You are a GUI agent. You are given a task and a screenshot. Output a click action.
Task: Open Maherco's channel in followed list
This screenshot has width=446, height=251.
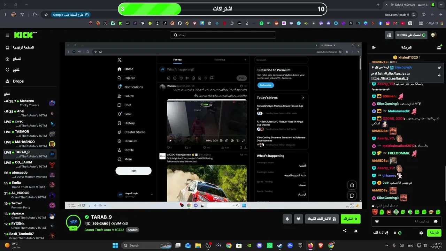tap(29, 103)
